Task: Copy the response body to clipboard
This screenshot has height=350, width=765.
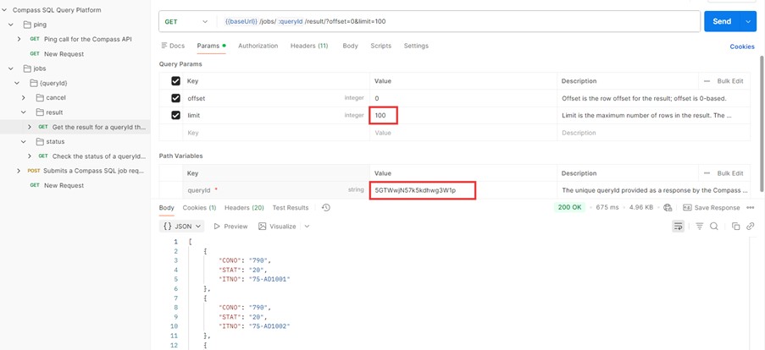Action: 735,227
